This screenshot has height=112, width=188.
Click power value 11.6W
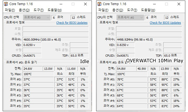pyautogui.click(x=71, y=69)
